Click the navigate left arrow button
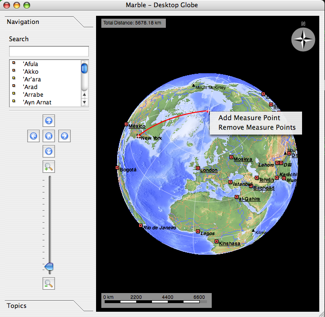Viewport: 325px width, 317px height. [33, 136]
